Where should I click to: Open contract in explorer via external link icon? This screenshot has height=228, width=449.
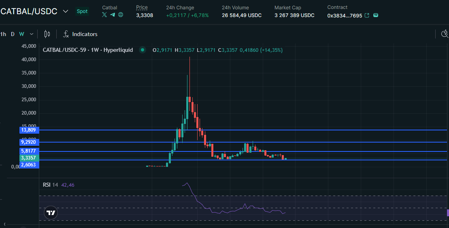click(x=367, y=15)
